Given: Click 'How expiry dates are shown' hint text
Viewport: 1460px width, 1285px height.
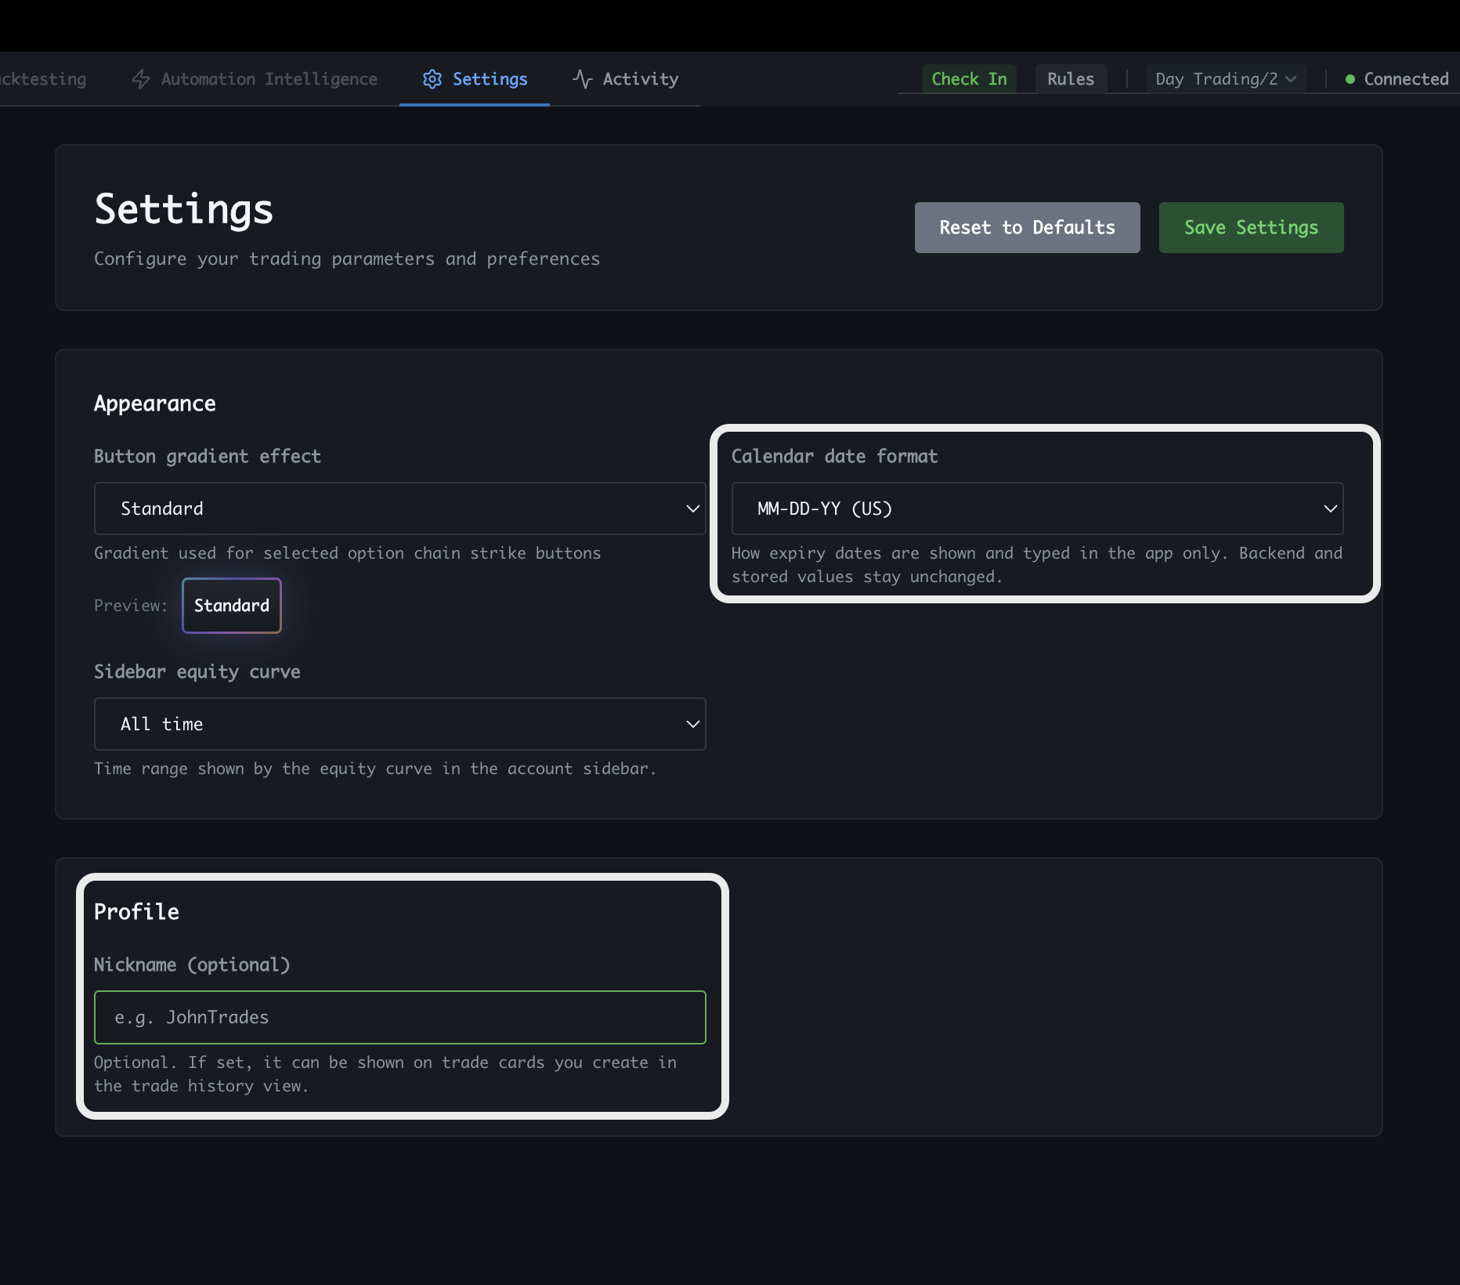Looking at the screenshot, I should pos(1037,565).
